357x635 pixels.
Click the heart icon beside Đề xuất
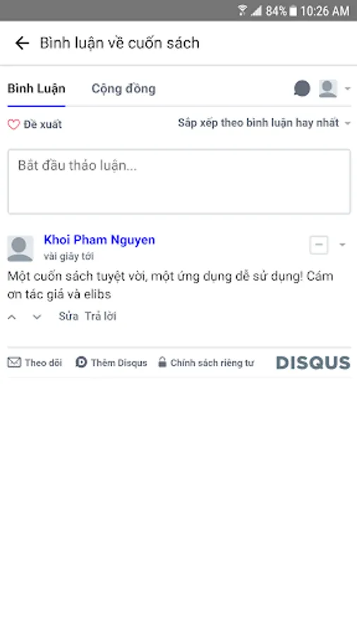click(13, 124)
